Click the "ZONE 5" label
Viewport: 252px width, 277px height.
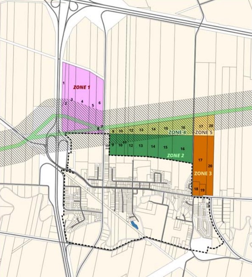pos(204,132)
